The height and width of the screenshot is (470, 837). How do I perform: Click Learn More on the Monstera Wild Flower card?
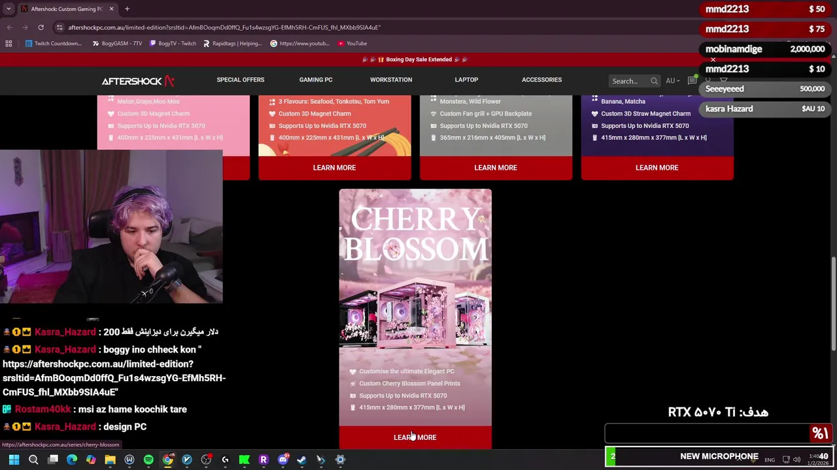(x=496, y=168)
